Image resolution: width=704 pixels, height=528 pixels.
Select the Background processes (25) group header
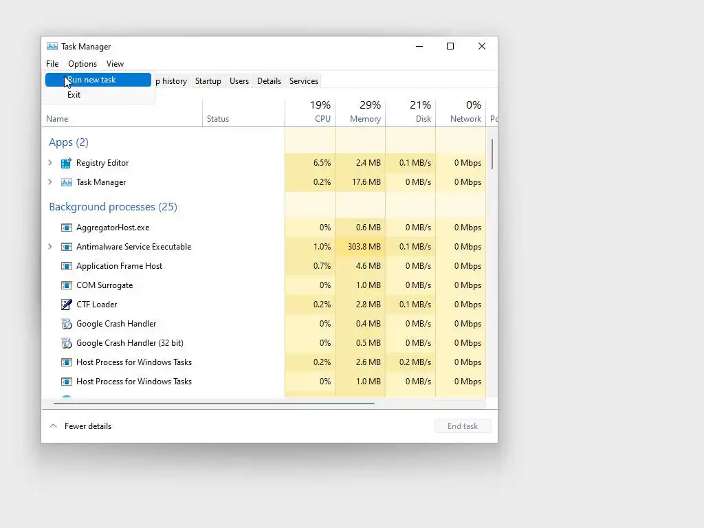(113, 207)
